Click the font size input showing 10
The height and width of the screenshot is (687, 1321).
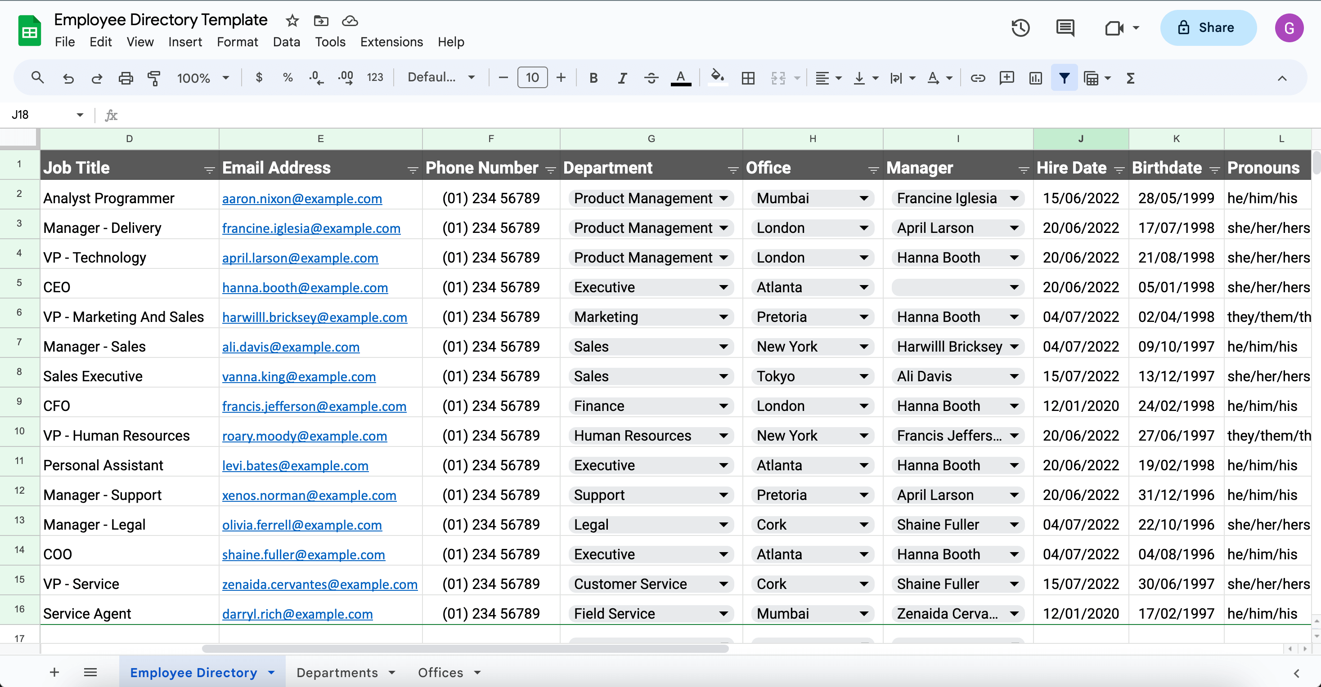[x=532, y=78]
